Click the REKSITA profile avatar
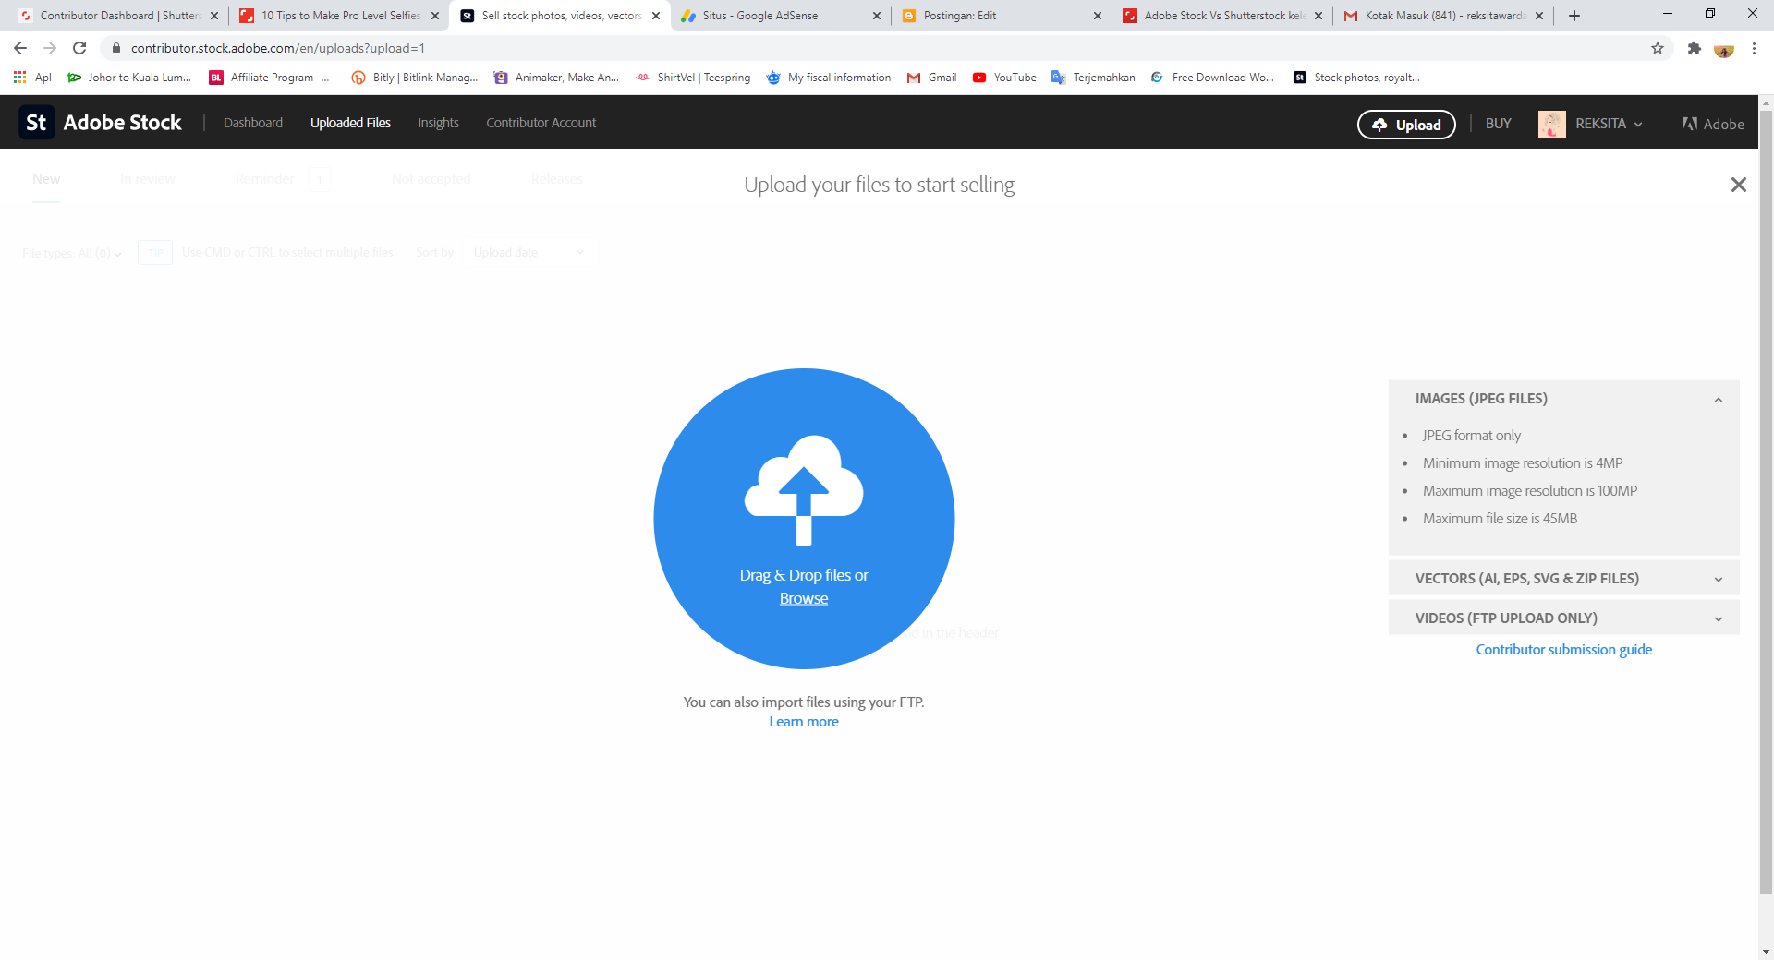1774x960 pixels. [x=1551, y=124]
